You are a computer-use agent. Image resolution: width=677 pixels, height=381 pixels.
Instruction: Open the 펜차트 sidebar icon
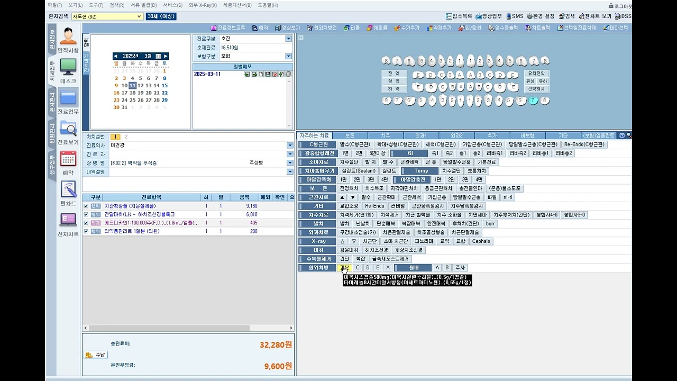68,194
